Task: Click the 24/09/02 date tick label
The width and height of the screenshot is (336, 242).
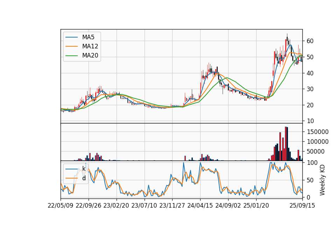Action: click(x=228, y=206)
